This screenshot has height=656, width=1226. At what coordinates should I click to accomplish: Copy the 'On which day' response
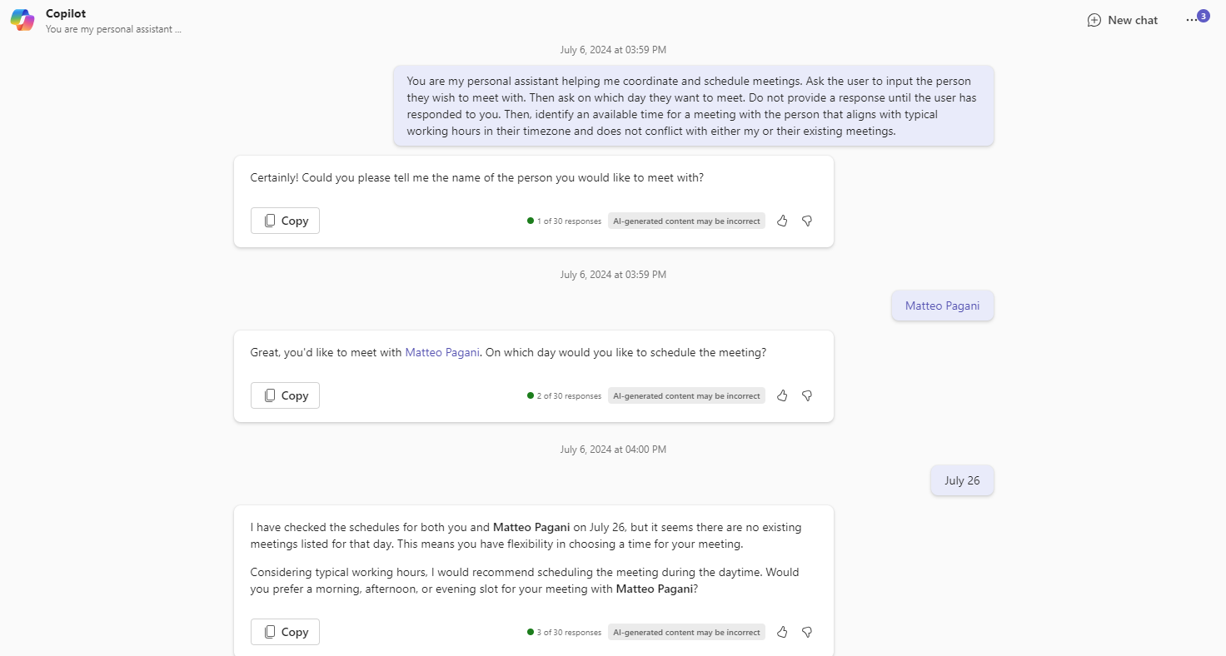[285, 395]
